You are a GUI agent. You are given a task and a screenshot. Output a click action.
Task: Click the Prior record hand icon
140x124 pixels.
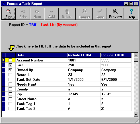23,14
